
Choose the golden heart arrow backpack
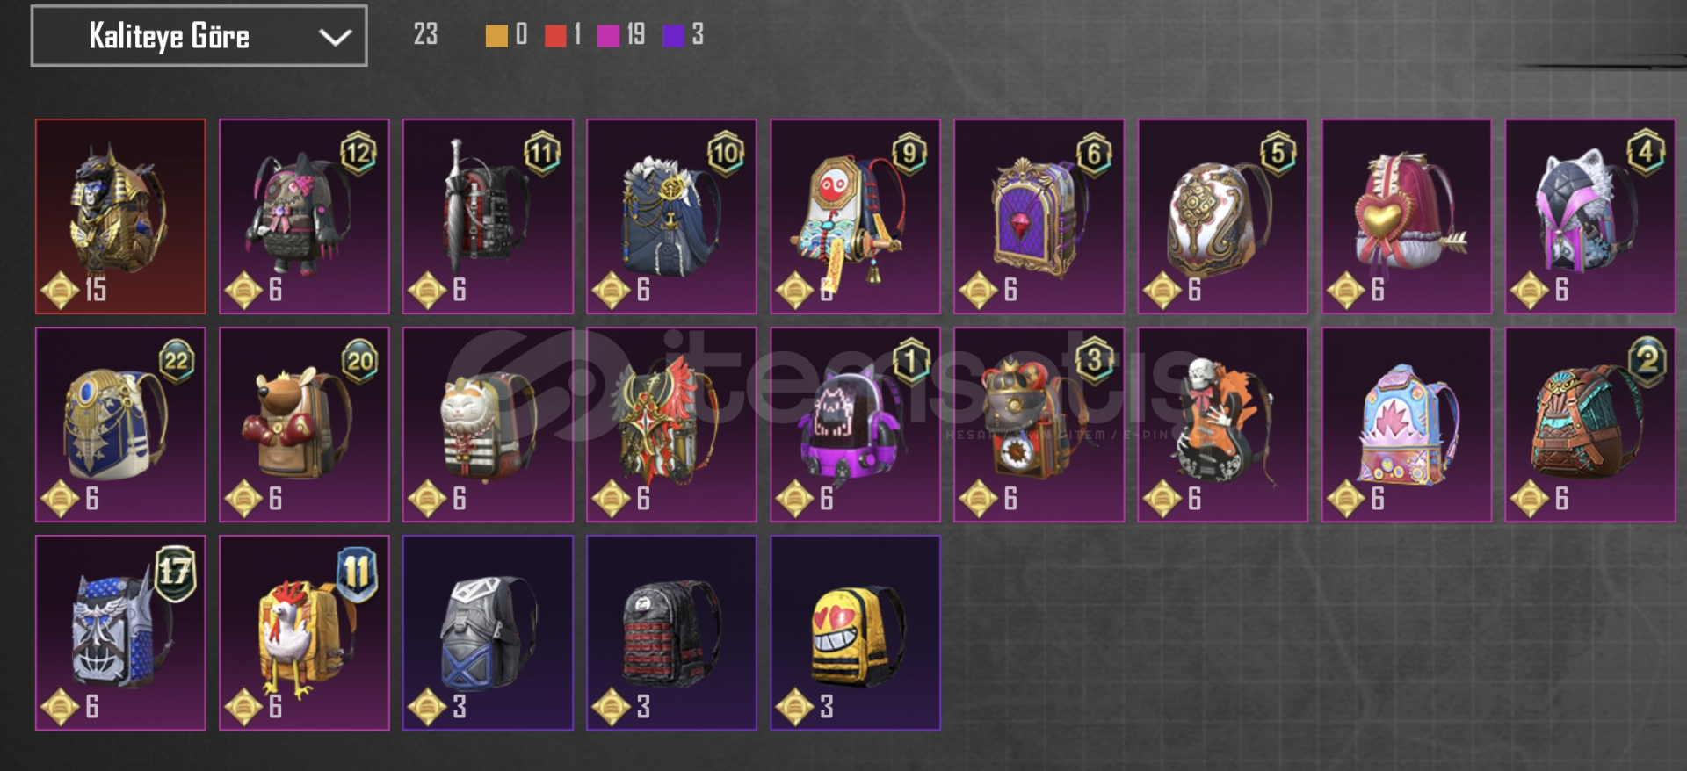1406,216
